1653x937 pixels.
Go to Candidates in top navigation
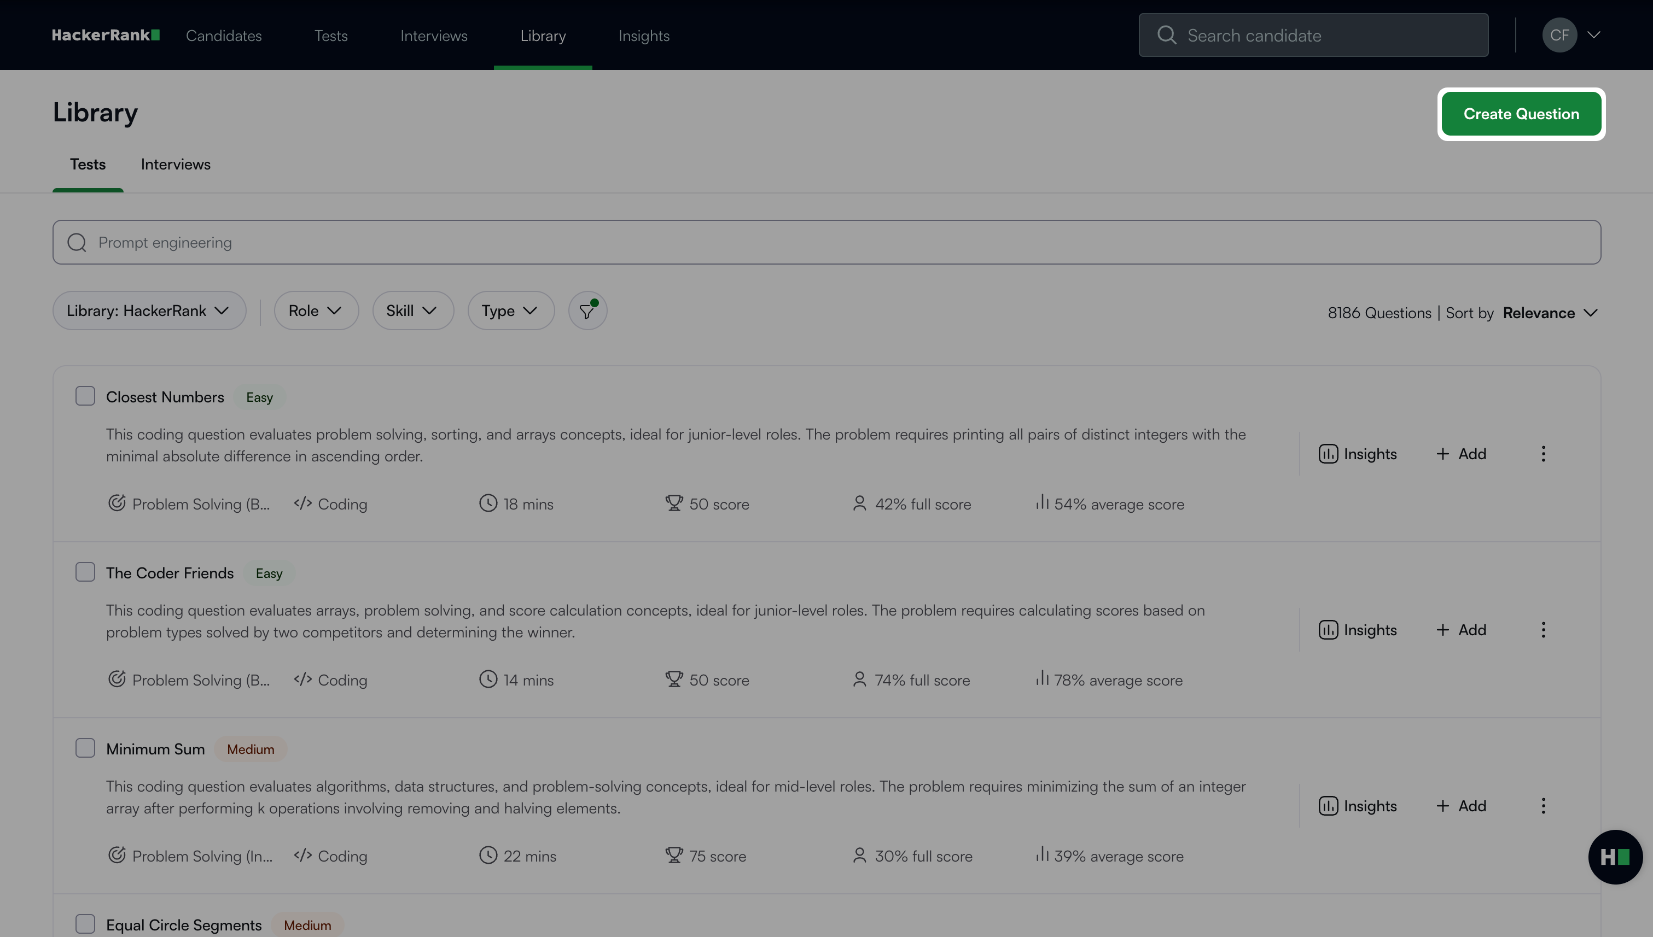(224, 36)
